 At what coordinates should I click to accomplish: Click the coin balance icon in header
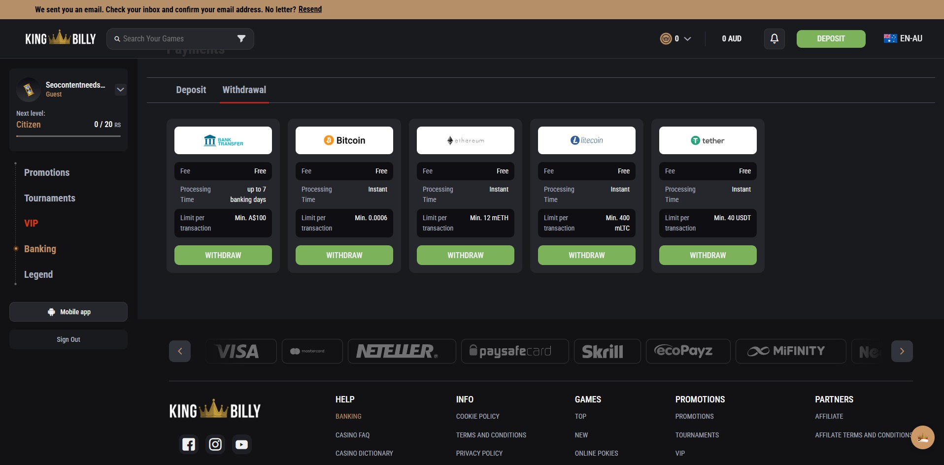click(666, 38)
